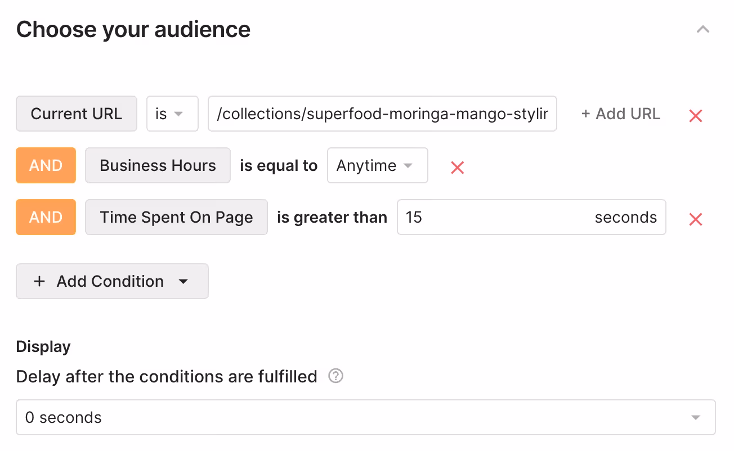Remove the Current URL condition
734x451 pixels.
coord(696,116)
